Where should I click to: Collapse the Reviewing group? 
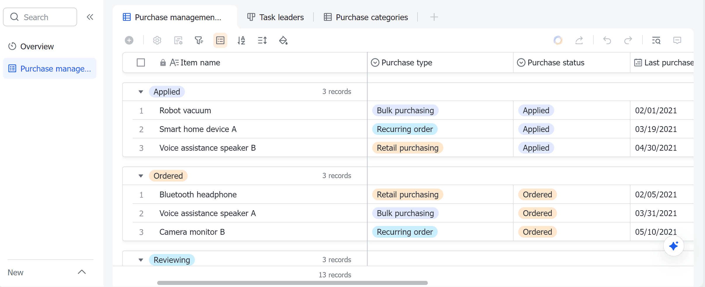[141, 260]
